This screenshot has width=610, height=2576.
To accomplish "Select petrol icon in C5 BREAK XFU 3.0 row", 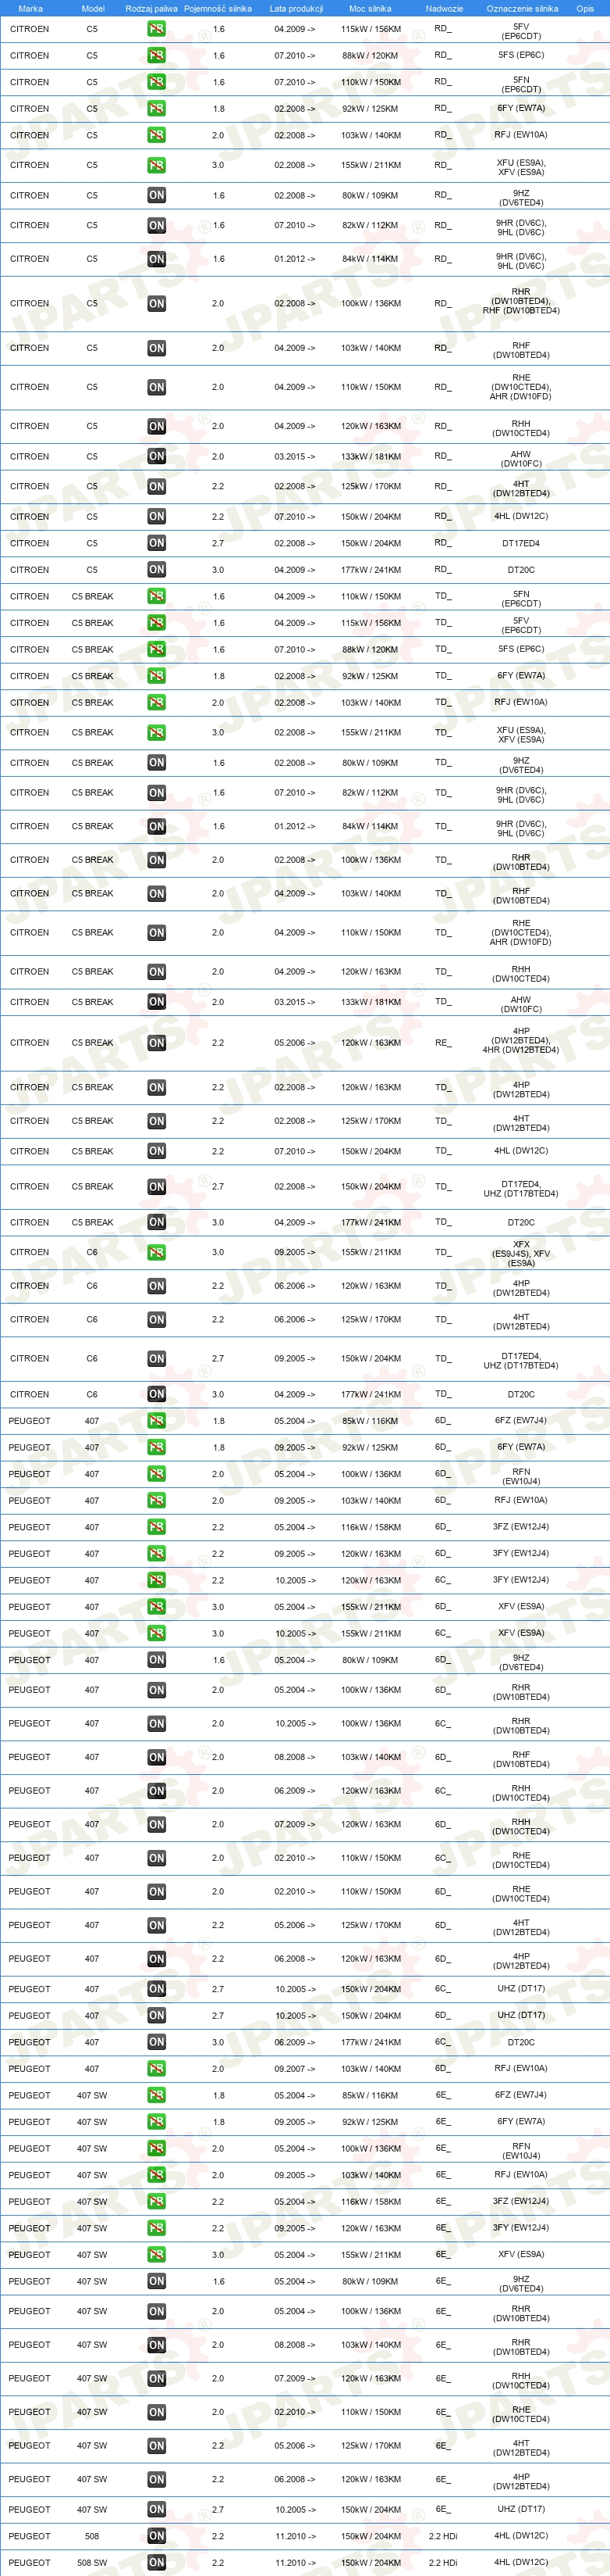I will coord(157,733).
